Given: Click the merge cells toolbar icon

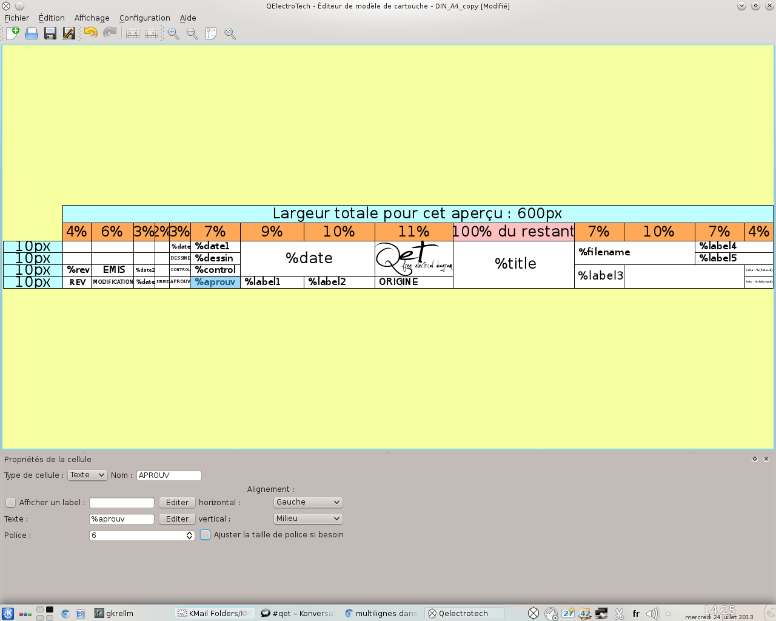Looking at the screenshot, I should click(133, 33).
